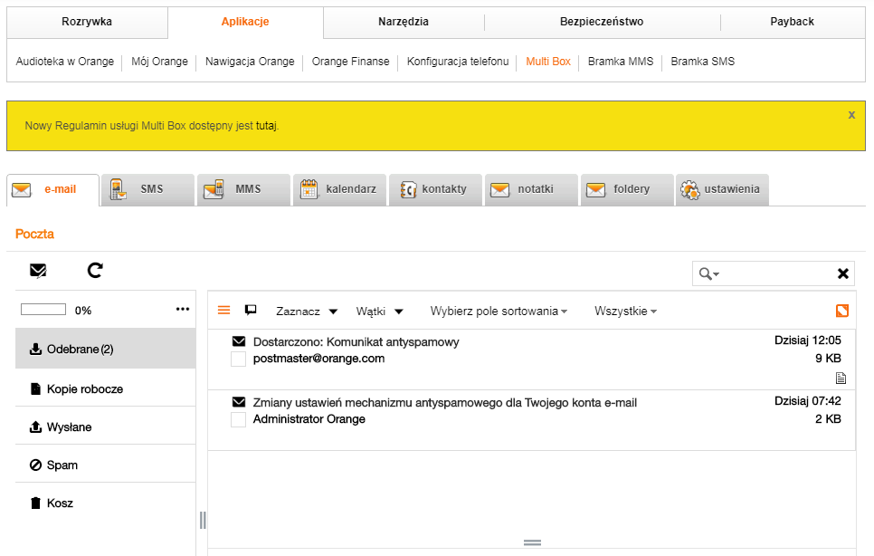
Task: Click the orange list view icon
Action: pos(224,311)
